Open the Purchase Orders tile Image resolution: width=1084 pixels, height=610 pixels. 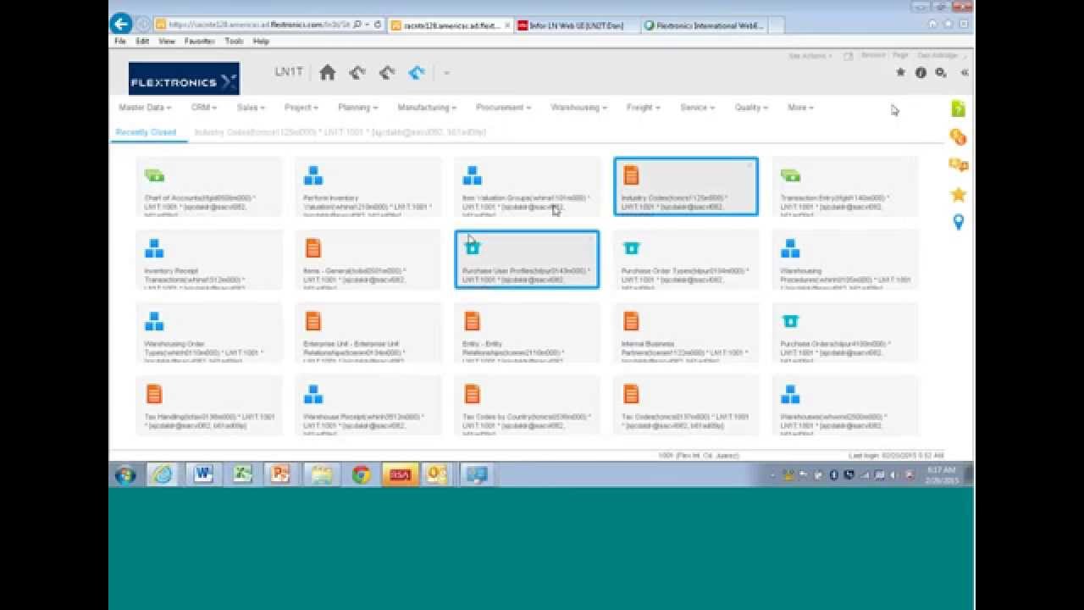tap(845, 332)
